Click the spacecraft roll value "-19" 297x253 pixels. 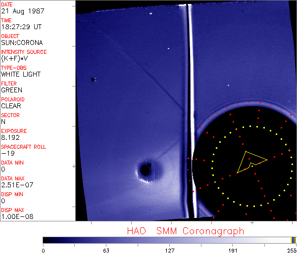coord(7,153)
